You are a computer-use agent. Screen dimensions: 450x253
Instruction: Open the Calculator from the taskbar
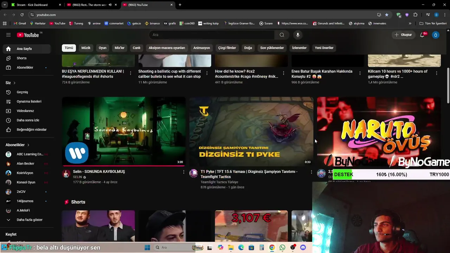[x=262, y=247]
